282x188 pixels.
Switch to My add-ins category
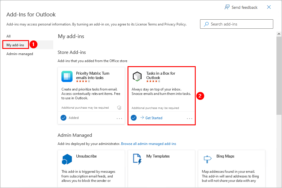[15, 45]
